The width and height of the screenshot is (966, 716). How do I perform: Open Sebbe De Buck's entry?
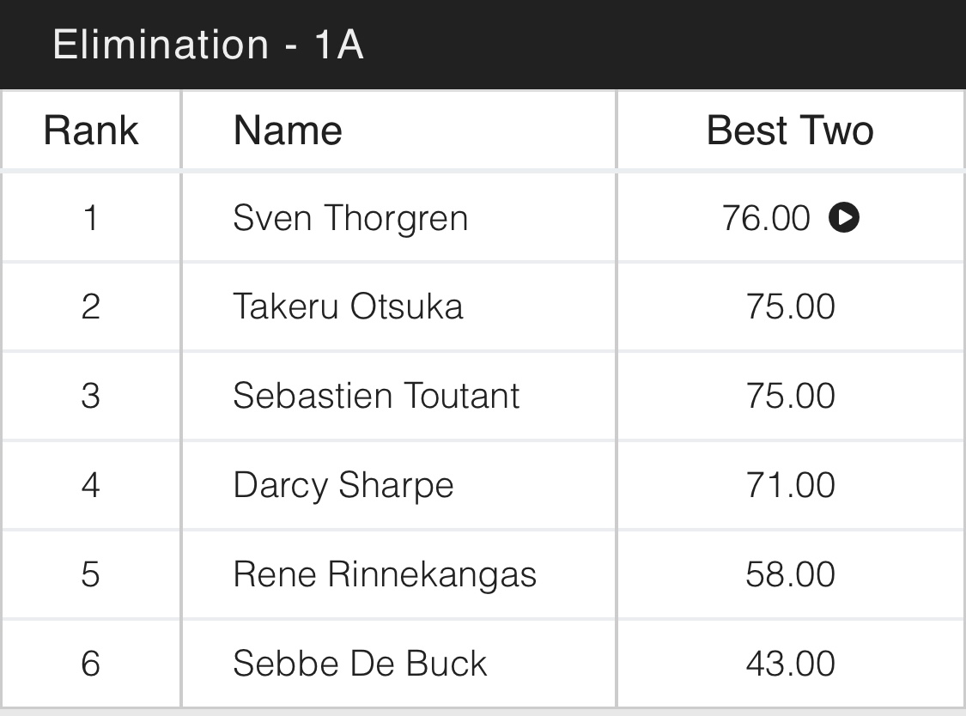click(x=360, y=664)
